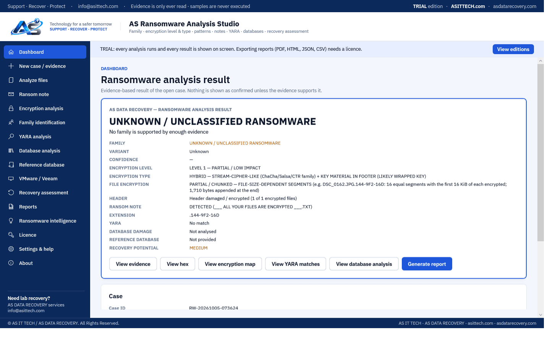The height and width of the screenshot is (343, 550).
Task: Click the .144-9F2-16D extension value
Action: [204, 215]
